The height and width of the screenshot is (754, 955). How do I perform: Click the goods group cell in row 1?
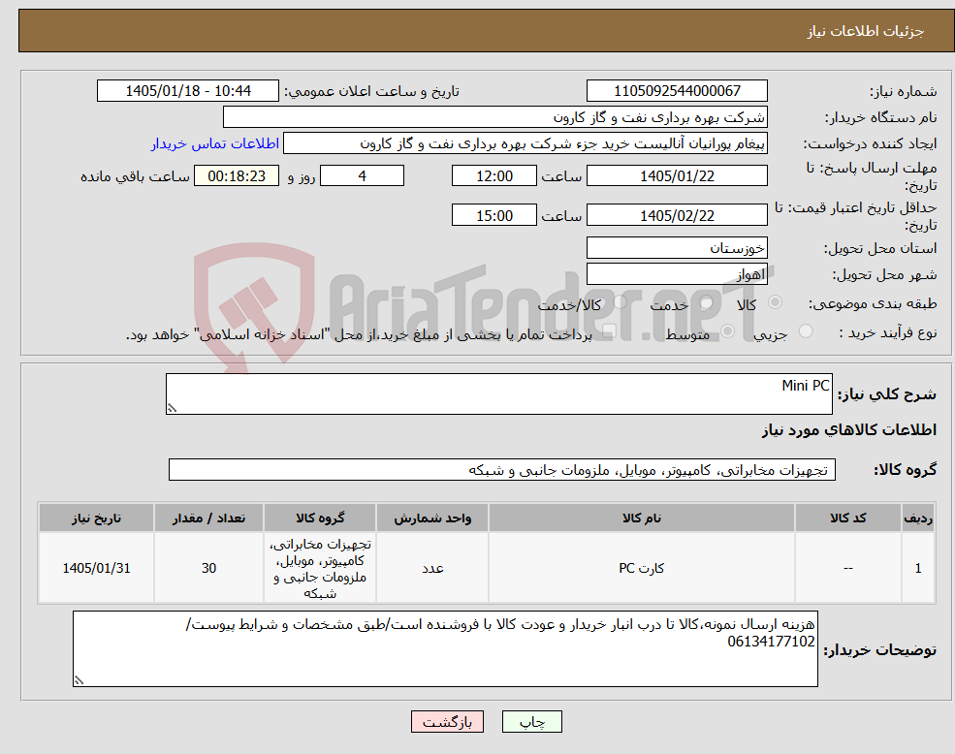tap(320, 568)
